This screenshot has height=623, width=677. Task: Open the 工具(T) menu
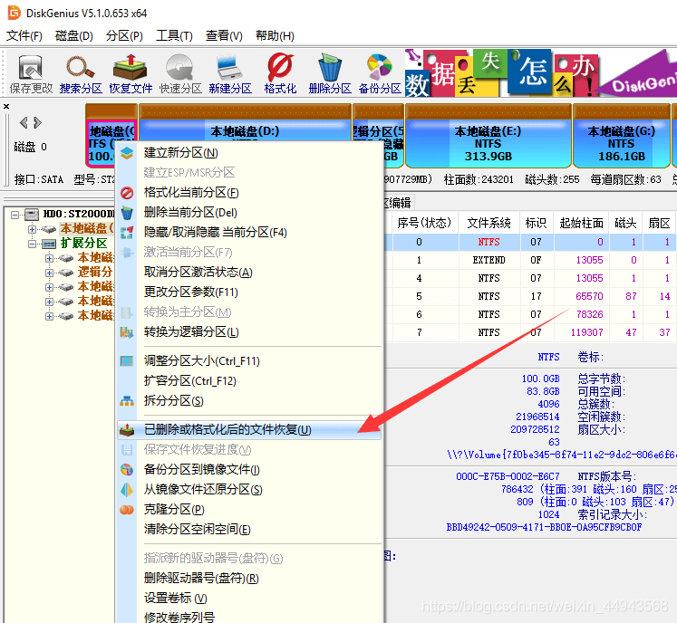click(x=174, y=36)
